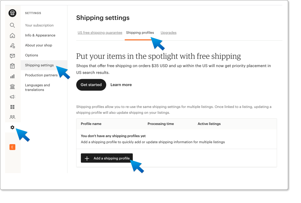Open community via the people icon
301x203 pixels.
(12, 117)
